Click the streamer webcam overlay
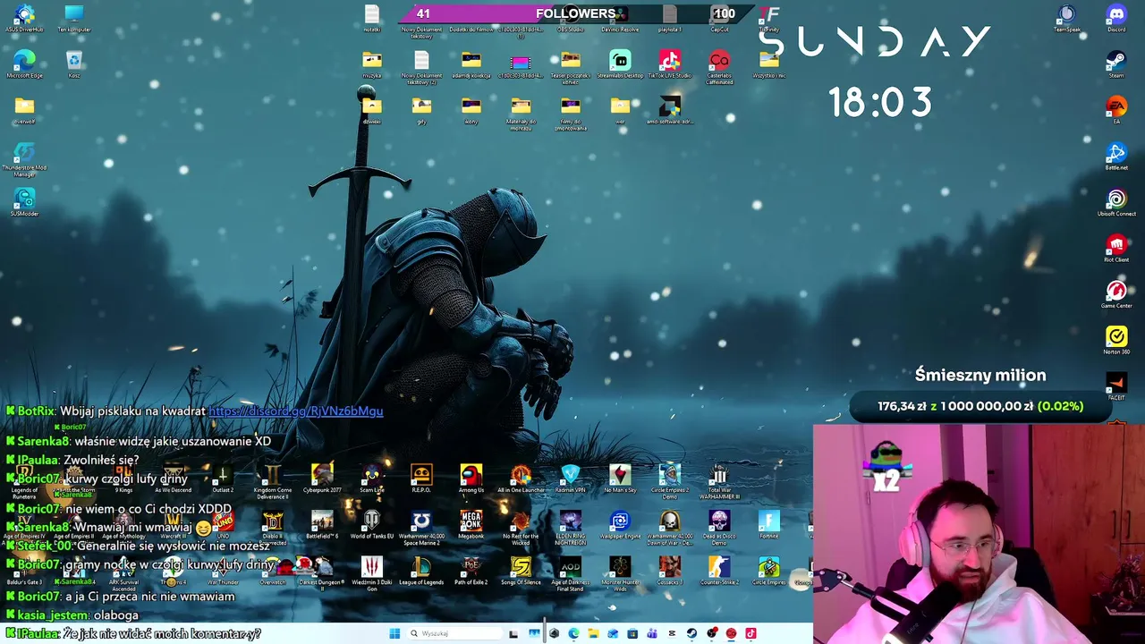 (x=979, y=534)
